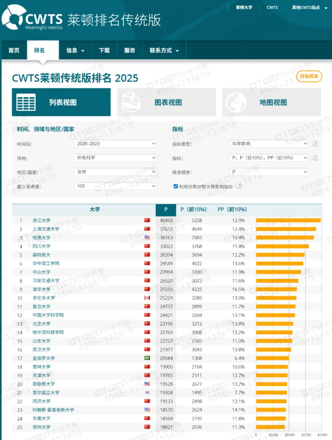
Task: Open the 北京大学 university link
Action: 42,324
